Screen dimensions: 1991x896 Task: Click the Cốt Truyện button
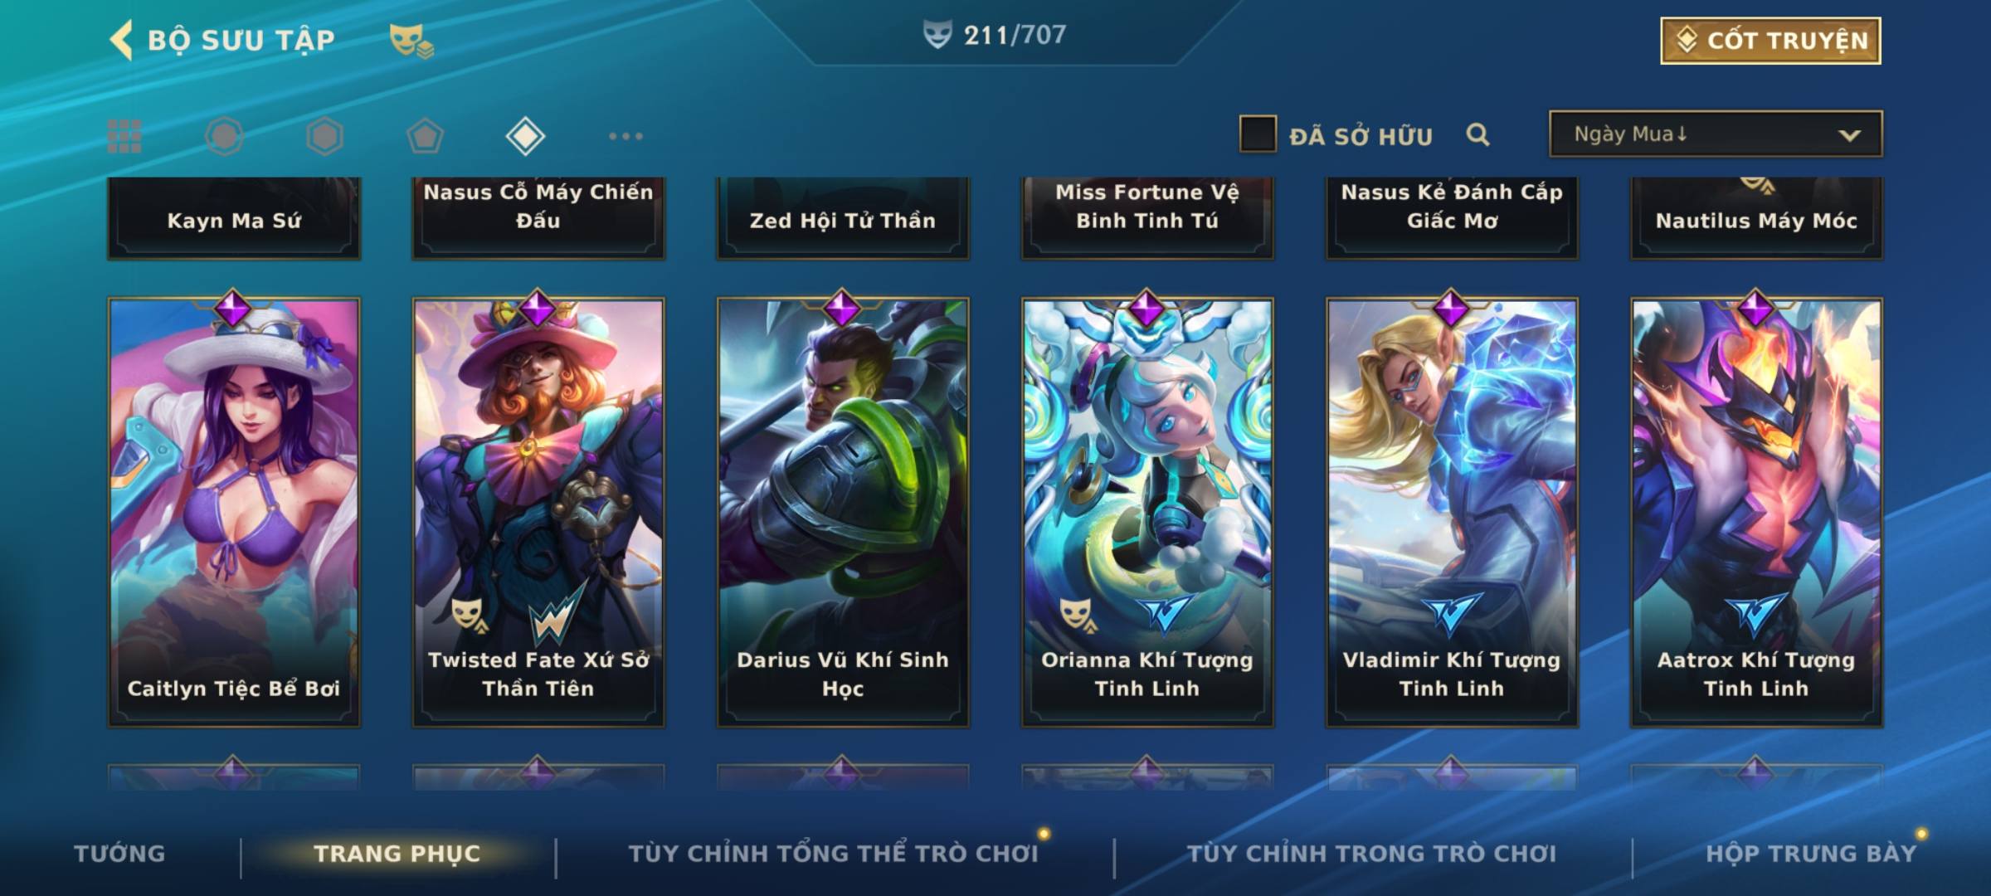(x=1770, y=41)
